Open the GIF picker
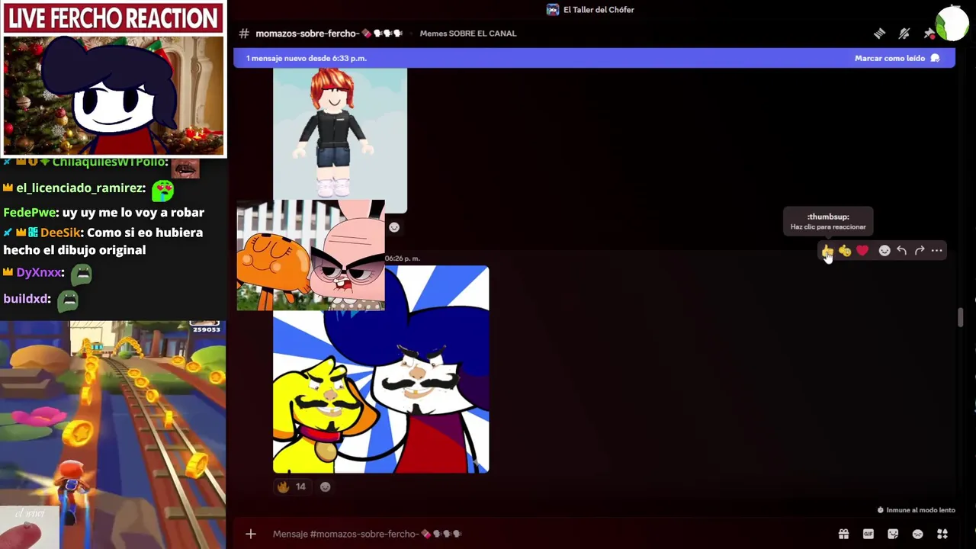 tap(868, 534)
